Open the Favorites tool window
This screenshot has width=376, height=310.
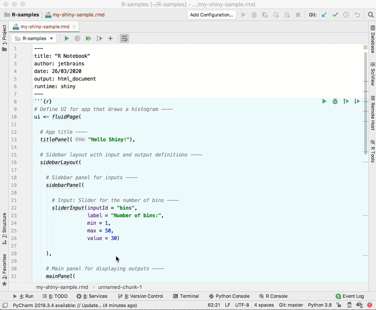(x=4, y=270)
